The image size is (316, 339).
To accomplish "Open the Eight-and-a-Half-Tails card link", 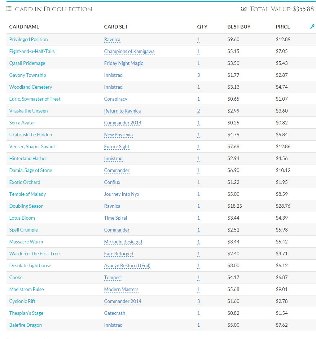I will 32,51.
